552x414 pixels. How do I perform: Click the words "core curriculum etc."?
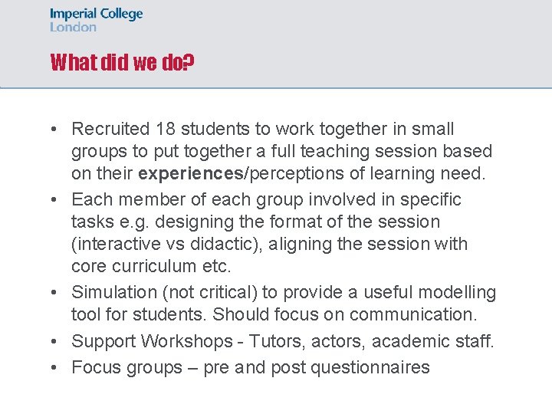150,267
